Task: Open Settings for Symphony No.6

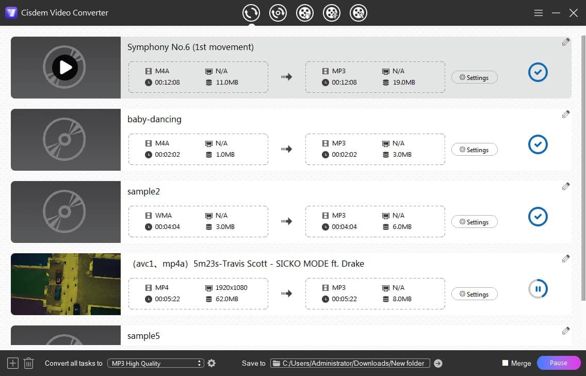Action: 474,77
